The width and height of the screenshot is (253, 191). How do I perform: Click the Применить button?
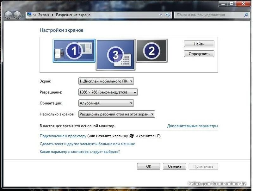[203, 166]
